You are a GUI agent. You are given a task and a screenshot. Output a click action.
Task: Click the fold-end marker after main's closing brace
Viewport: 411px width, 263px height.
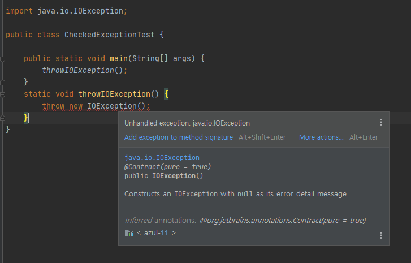(3, 83)
